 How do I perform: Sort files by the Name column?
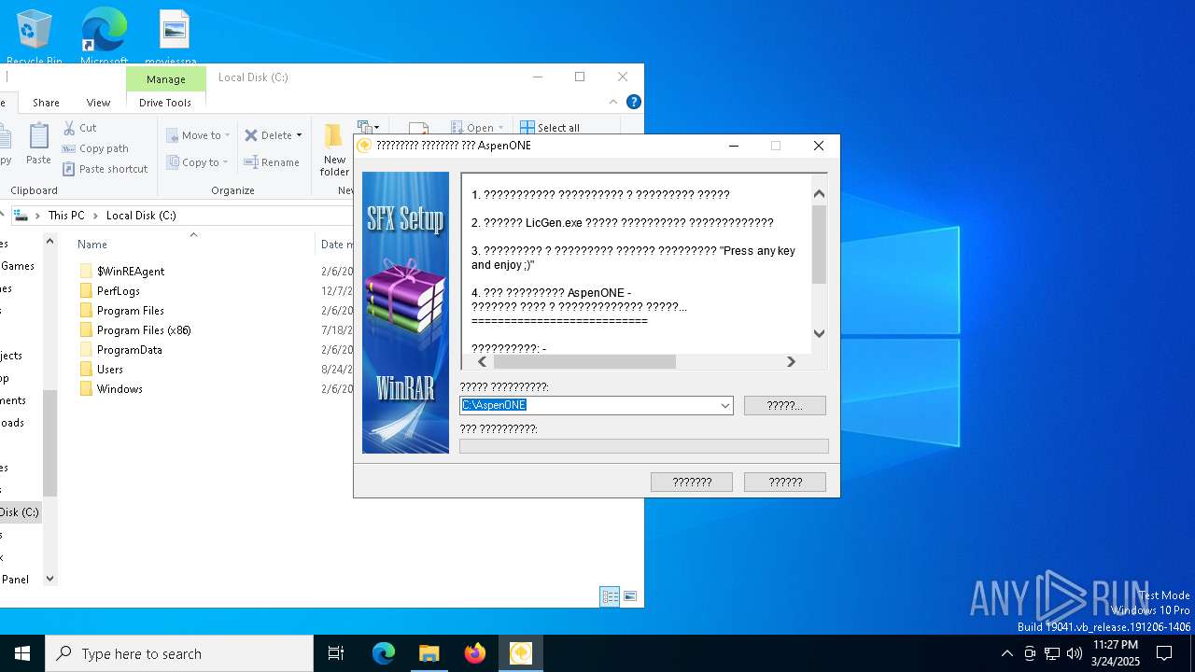91,245
